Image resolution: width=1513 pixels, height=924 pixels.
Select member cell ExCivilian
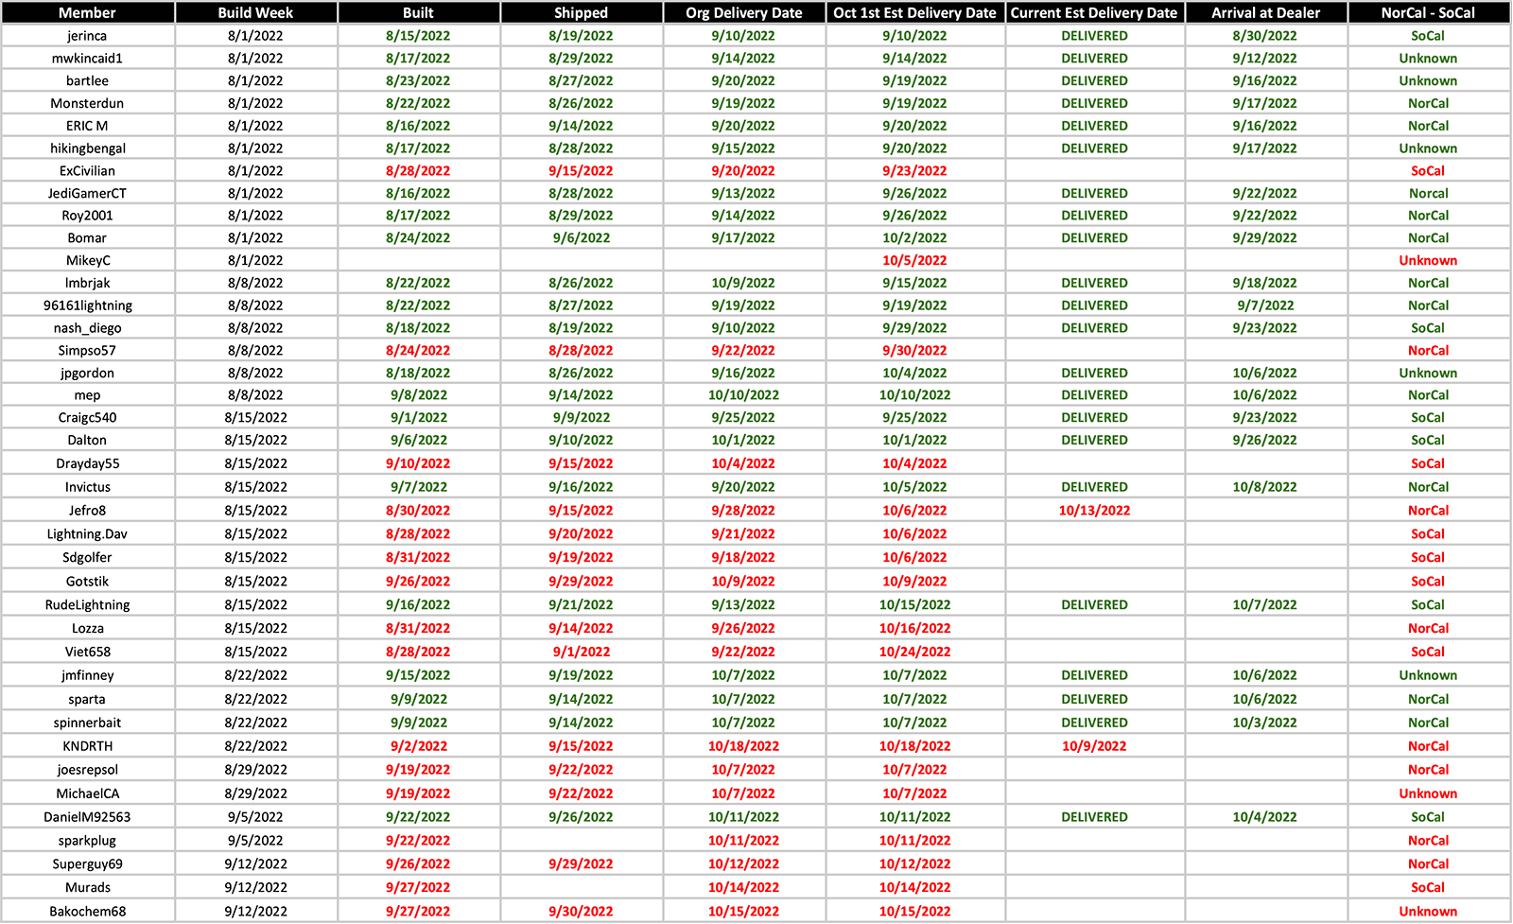pos(88,171)
